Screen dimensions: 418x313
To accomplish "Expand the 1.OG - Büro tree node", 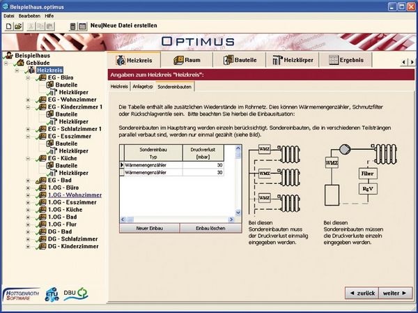I will [x=29, y=188].
